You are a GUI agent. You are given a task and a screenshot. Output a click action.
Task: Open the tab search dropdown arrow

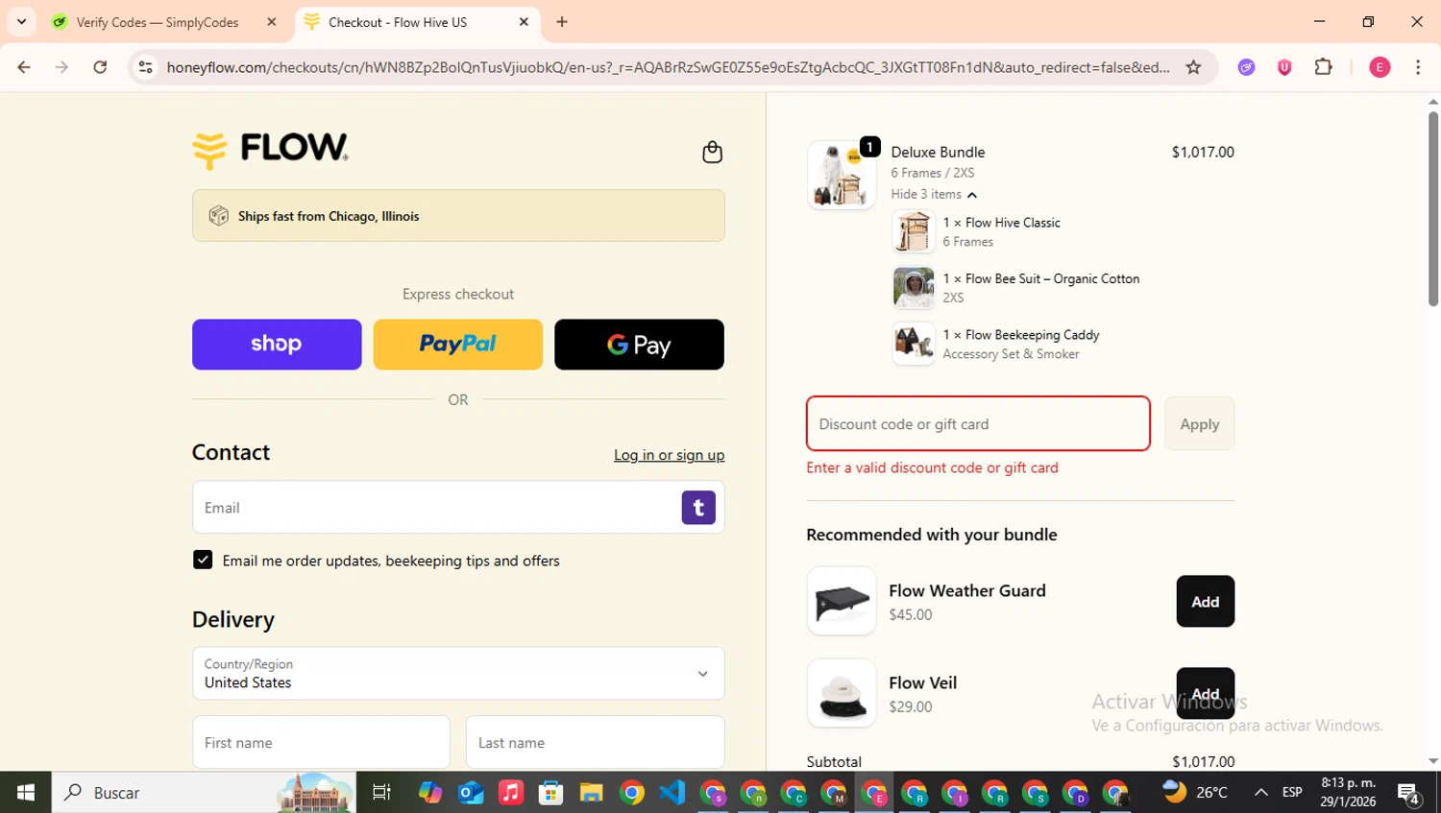pos(21,21)
